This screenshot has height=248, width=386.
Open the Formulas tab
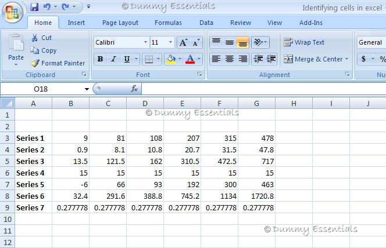pos(168,23)
